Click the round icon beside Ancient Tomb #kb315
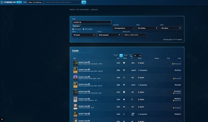 pyautogui.click(x=89, y=84)
